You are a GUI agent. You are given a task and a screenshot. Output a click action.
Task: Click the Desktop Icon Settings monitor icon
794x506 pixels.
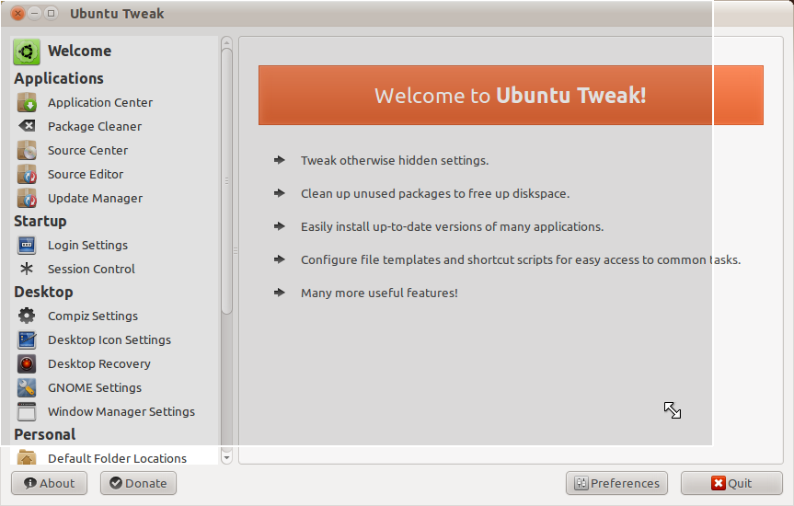click(27, 339)
